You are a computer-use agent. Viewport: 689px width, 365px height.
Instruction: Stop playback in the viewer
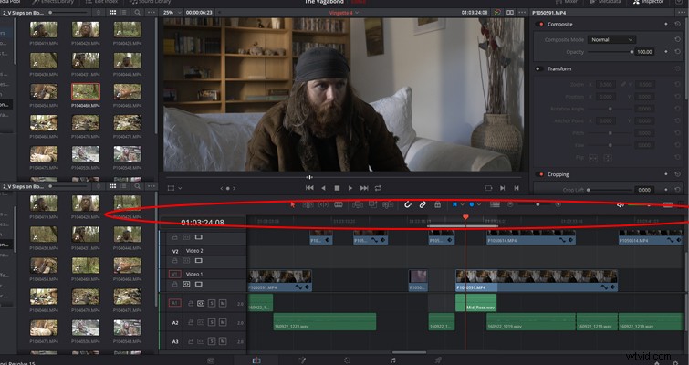coord(337,188)
